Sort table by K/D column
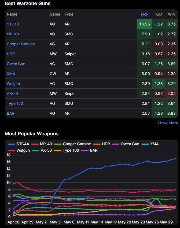Screen dimensions: 180x228 [159, 14]
